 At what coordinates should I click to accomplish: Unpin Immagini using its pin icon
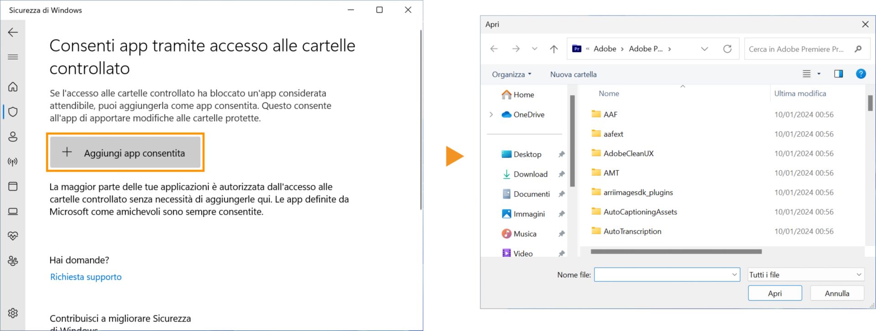point(562,214)
